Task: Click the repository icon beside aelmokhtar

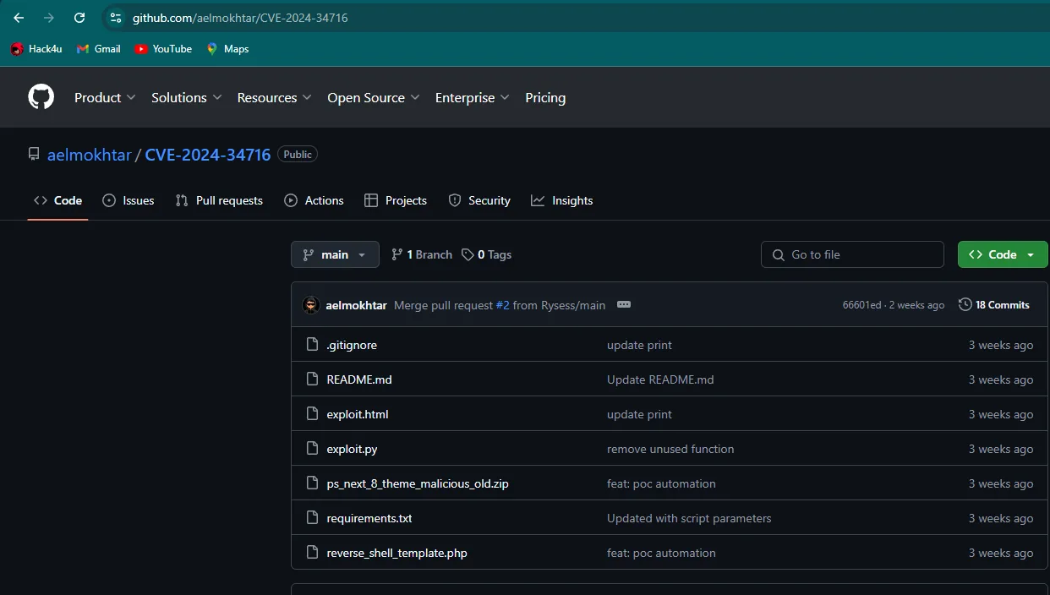Action: tap(34, 155)
